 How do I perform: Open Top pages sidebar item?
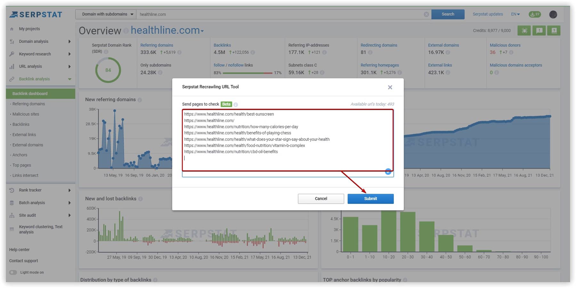(x=21, y=165)
